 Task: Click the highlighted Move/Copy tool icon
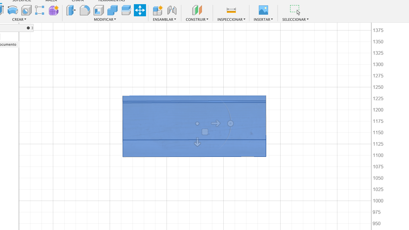tap(140, 10)
